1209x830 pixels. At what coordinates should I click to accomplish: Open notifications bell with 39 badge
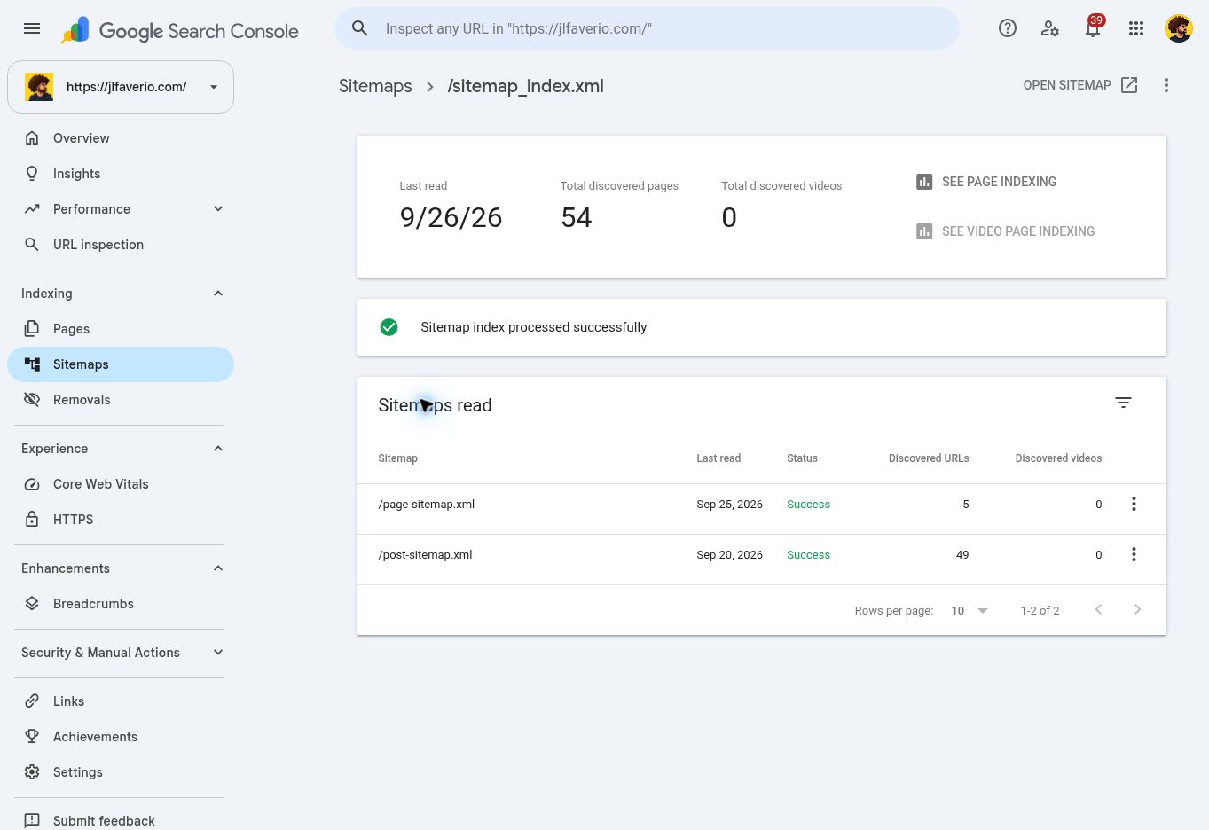click(1093, 28)
